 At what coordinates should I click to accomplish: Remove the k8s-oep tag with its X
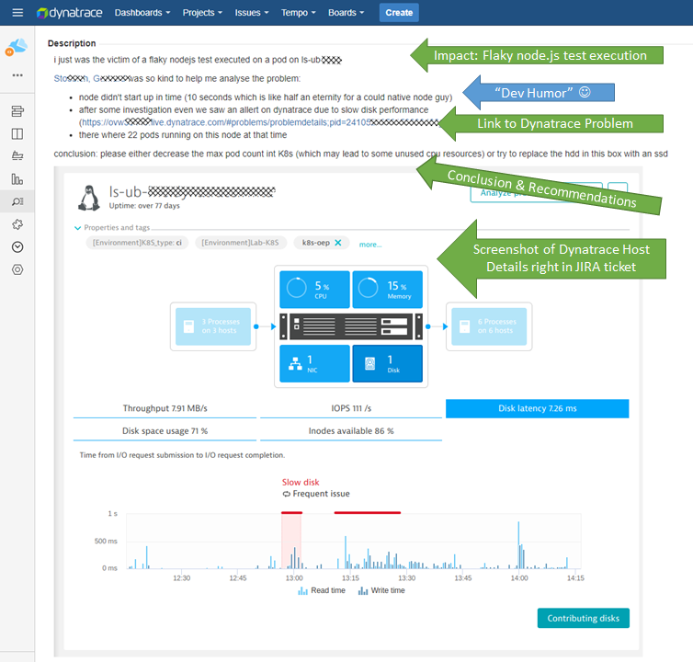[338, 243]
